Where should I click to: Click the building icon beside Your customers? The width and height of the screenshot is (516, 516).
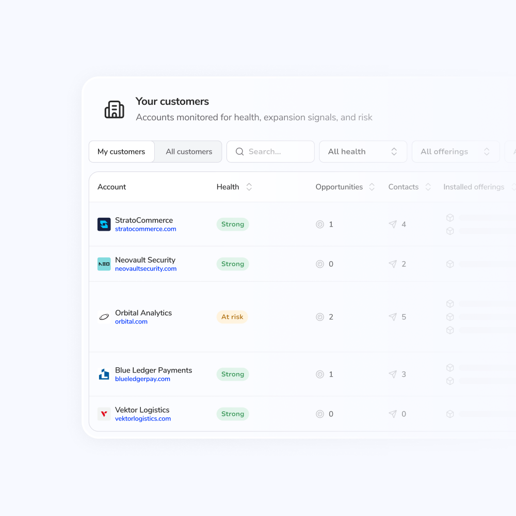click(114, 109)
